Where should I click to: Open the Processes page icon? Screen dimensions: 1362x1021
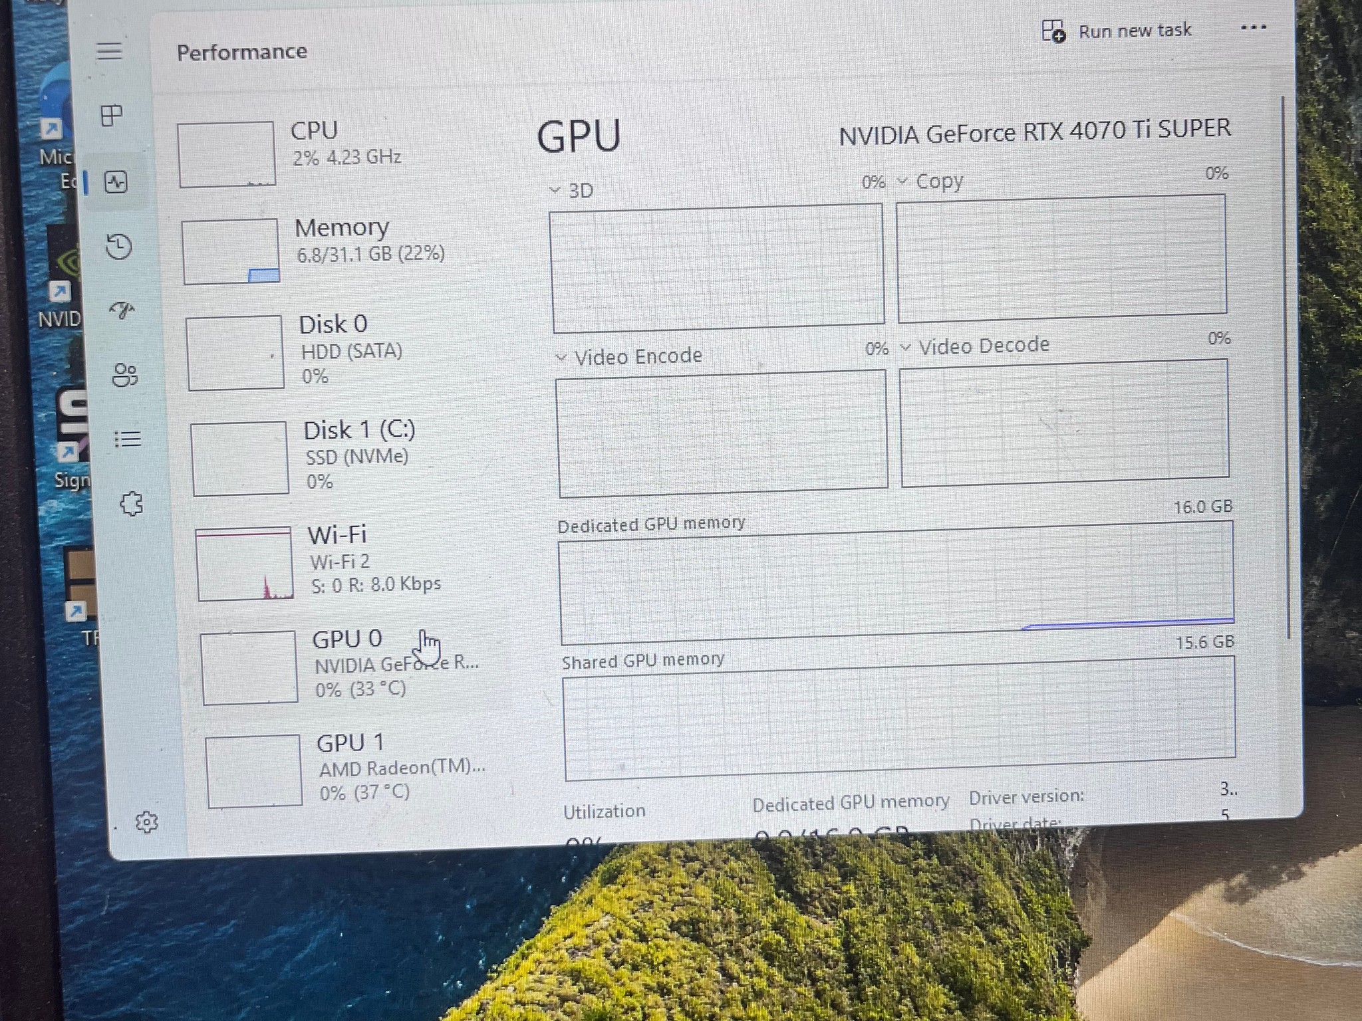(x=111, y=116)
